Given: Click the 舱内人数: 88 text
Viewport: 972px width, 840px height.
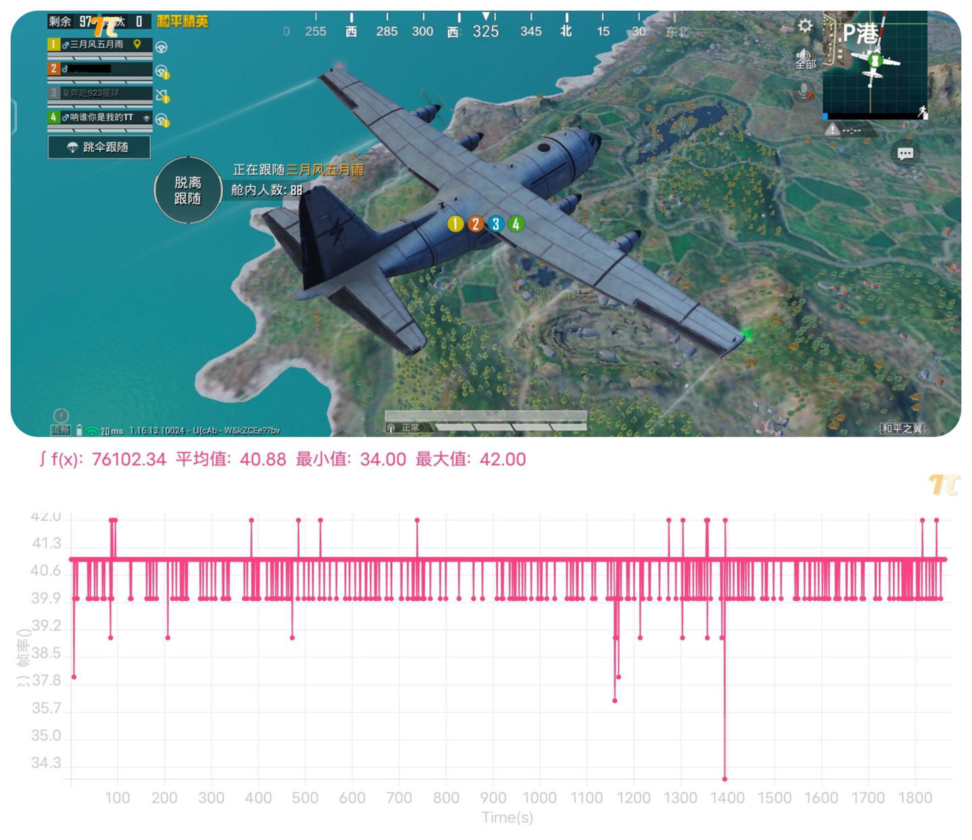Looking at the screenshot, I should pos(267,190).
